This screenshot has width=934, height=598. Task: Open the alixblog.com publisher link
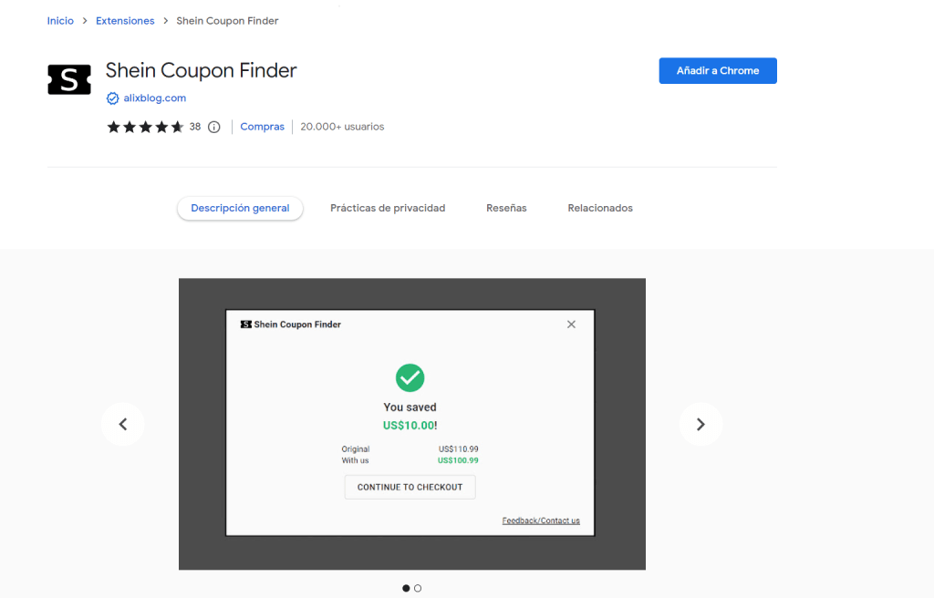(155, 98)
